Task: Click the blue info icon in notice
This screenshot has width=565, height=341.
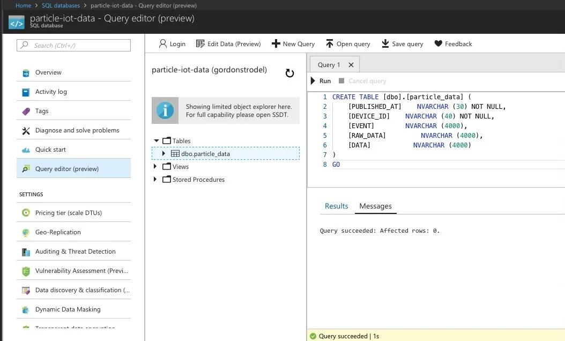Action: coord(165,110)
